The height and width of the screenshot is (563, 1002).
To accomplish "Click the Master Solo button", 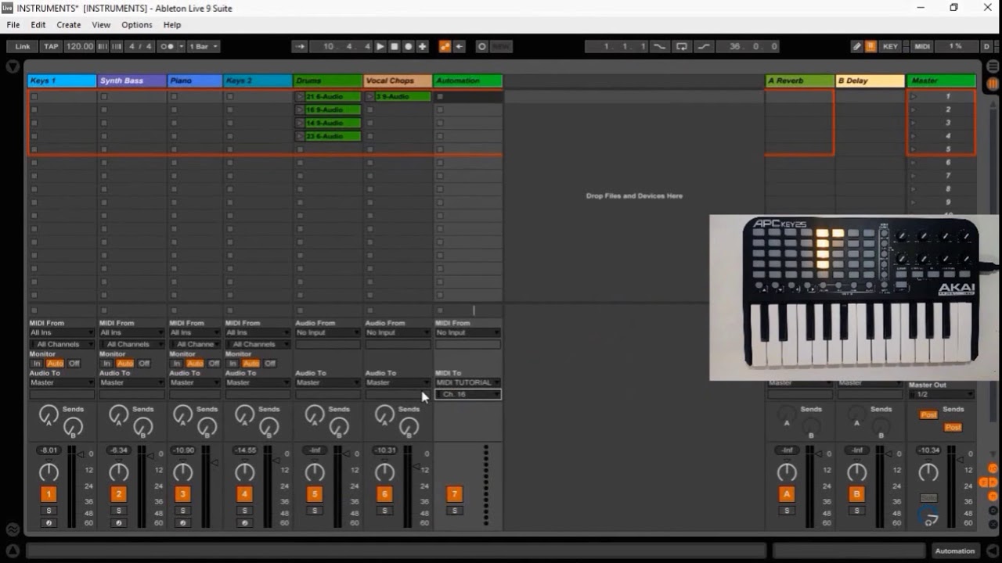I will [928, 498].
